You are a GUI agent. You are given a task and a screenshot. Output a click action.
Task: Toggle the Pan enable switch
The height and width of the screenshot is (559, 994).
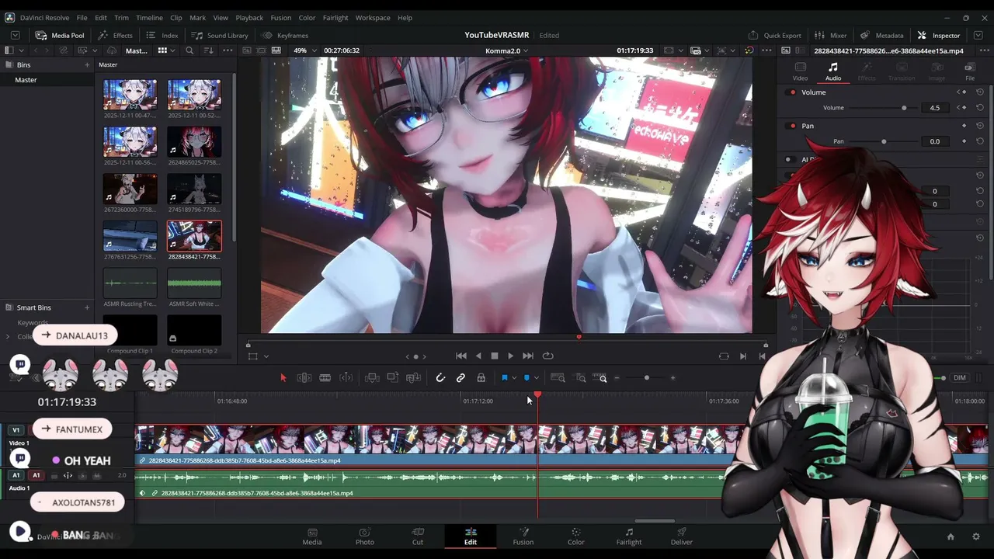pyautogui.click(x=792, y=126)
